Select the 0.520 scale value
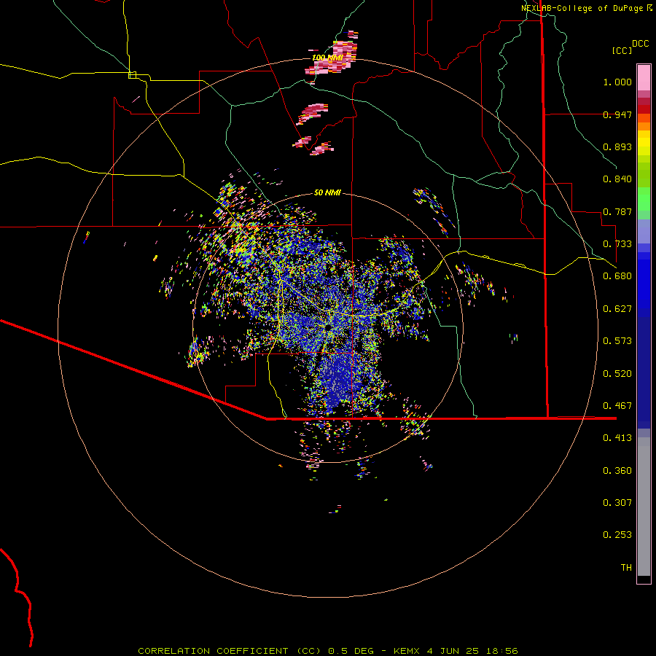Screen dimensions: 656x656 [617, 374]
